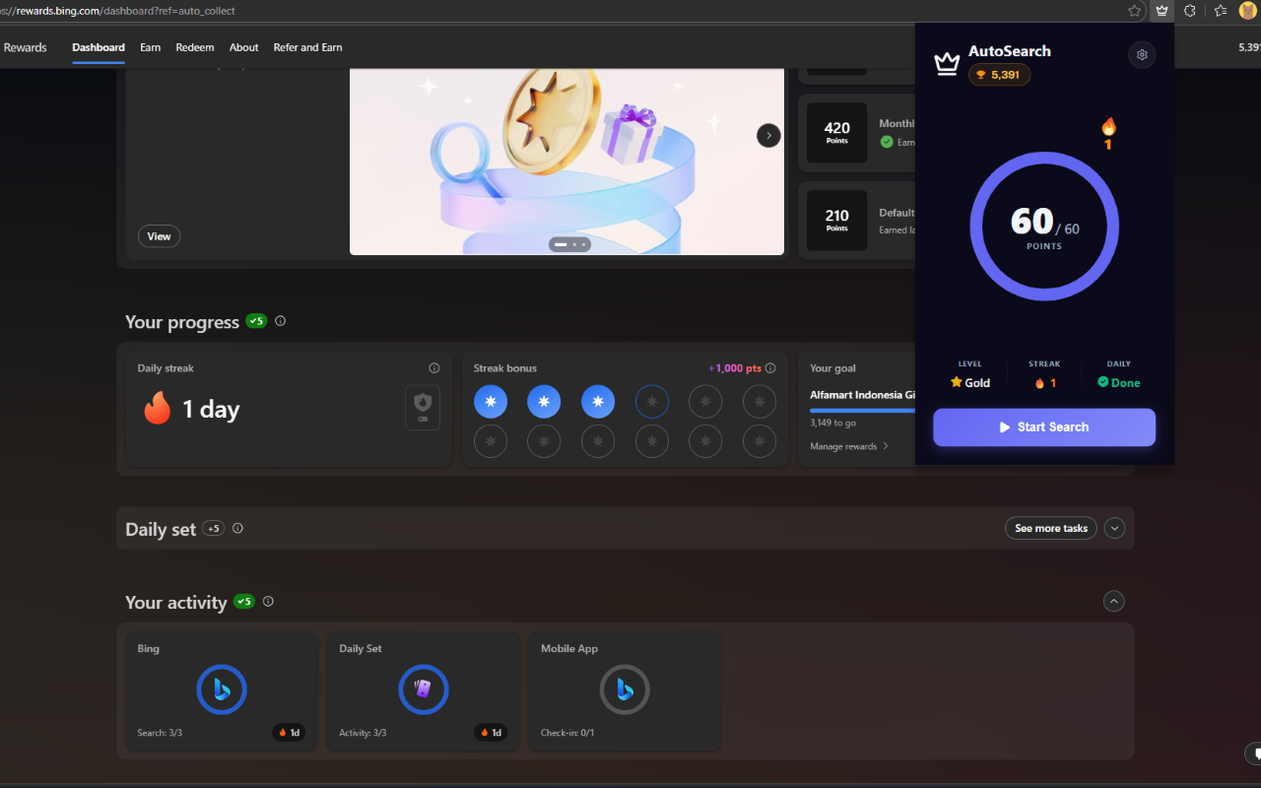Click the 210 Points tile

(836, 221)
